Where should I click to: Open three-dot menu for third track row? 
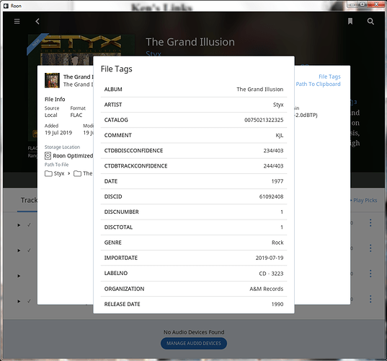pos(370,274)
